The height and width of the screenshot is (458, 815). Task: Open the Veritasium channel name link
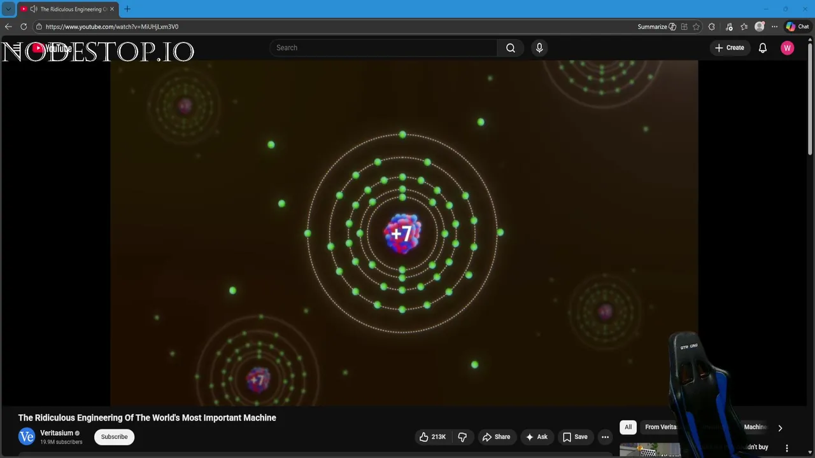(56, 433)
